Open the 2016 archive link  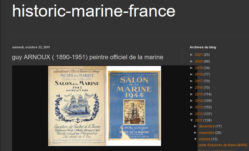pos(199,88)
